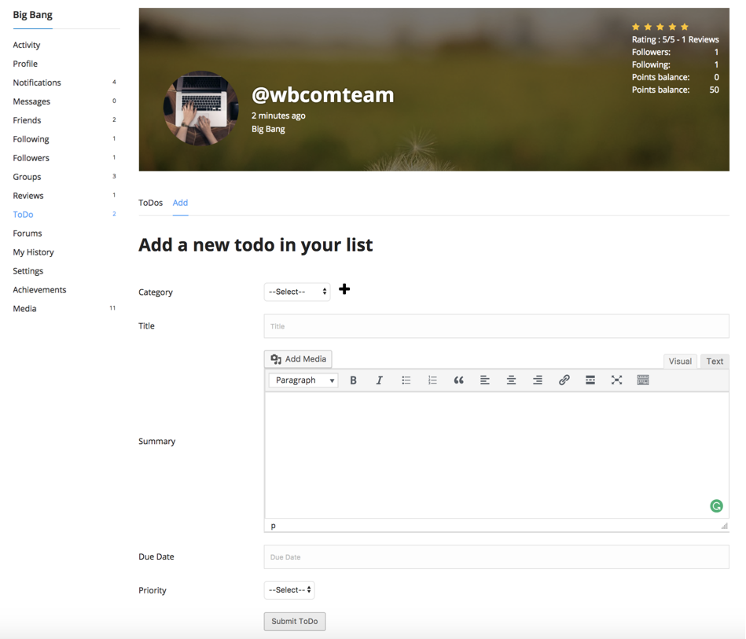
Task: Open the Add Media dialog
Action: pos(297,358)
